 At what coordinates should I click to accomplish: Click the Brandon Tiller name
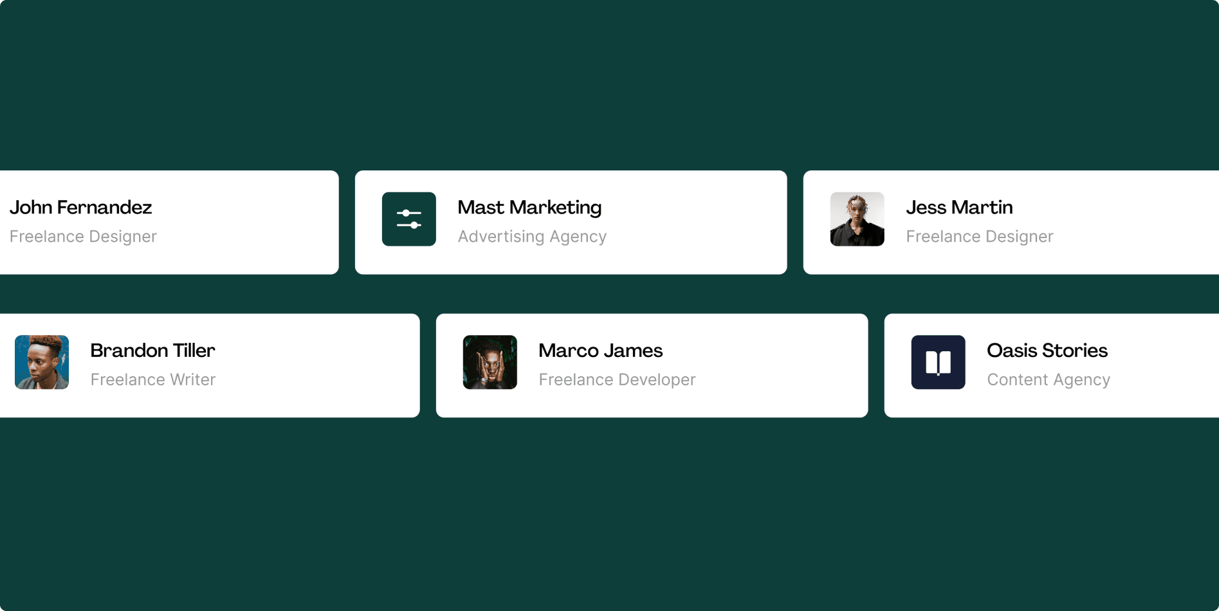tap(152, 351)
